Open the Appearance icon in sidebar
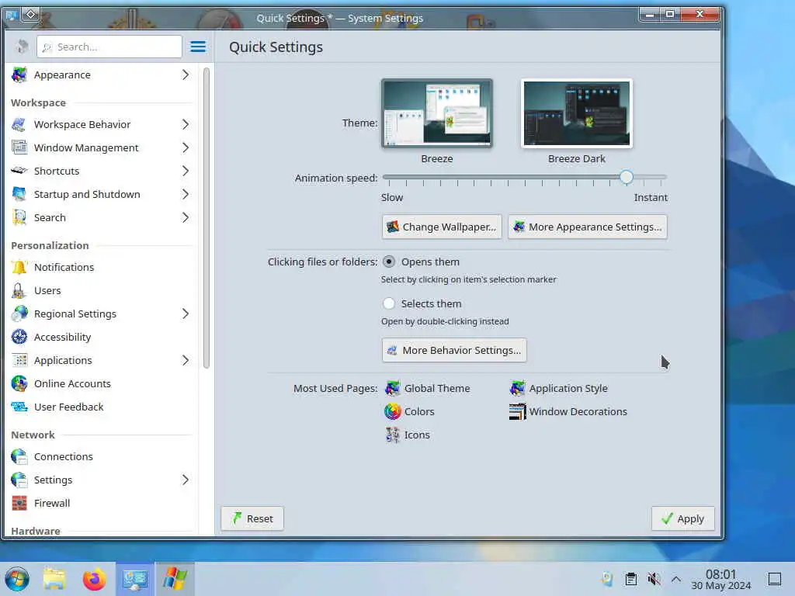Viewport: 795px width, 596px height. [19, 74]
